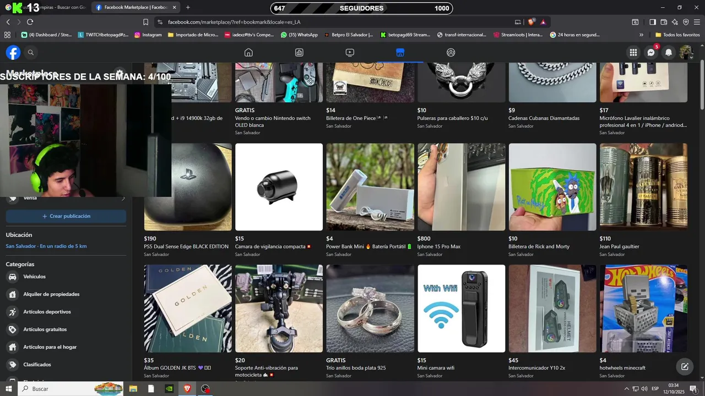Select Alquiler de propiedades category
Screen dimensions: 705x396
(x=66, y=294)
